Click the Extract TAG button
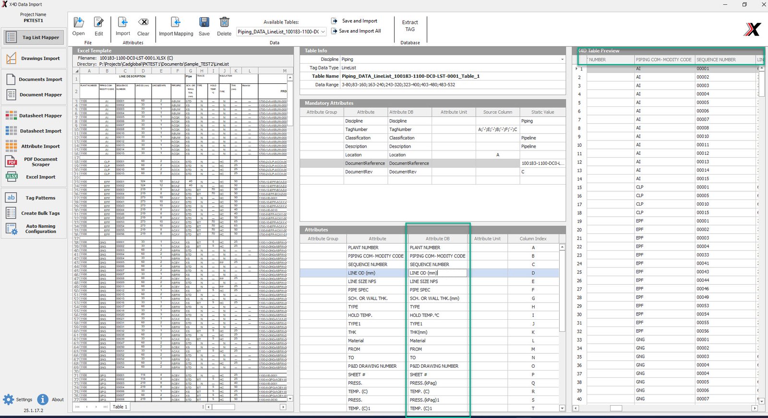The image size is (768, 418). [409, 26]
